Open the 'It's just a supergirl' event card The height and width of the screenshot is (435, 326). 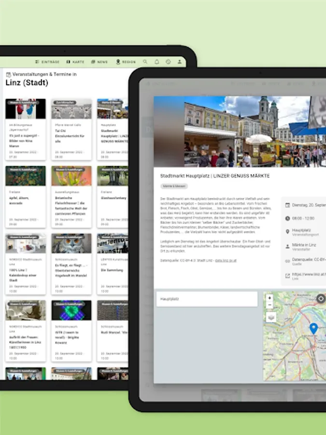[26, 129]
